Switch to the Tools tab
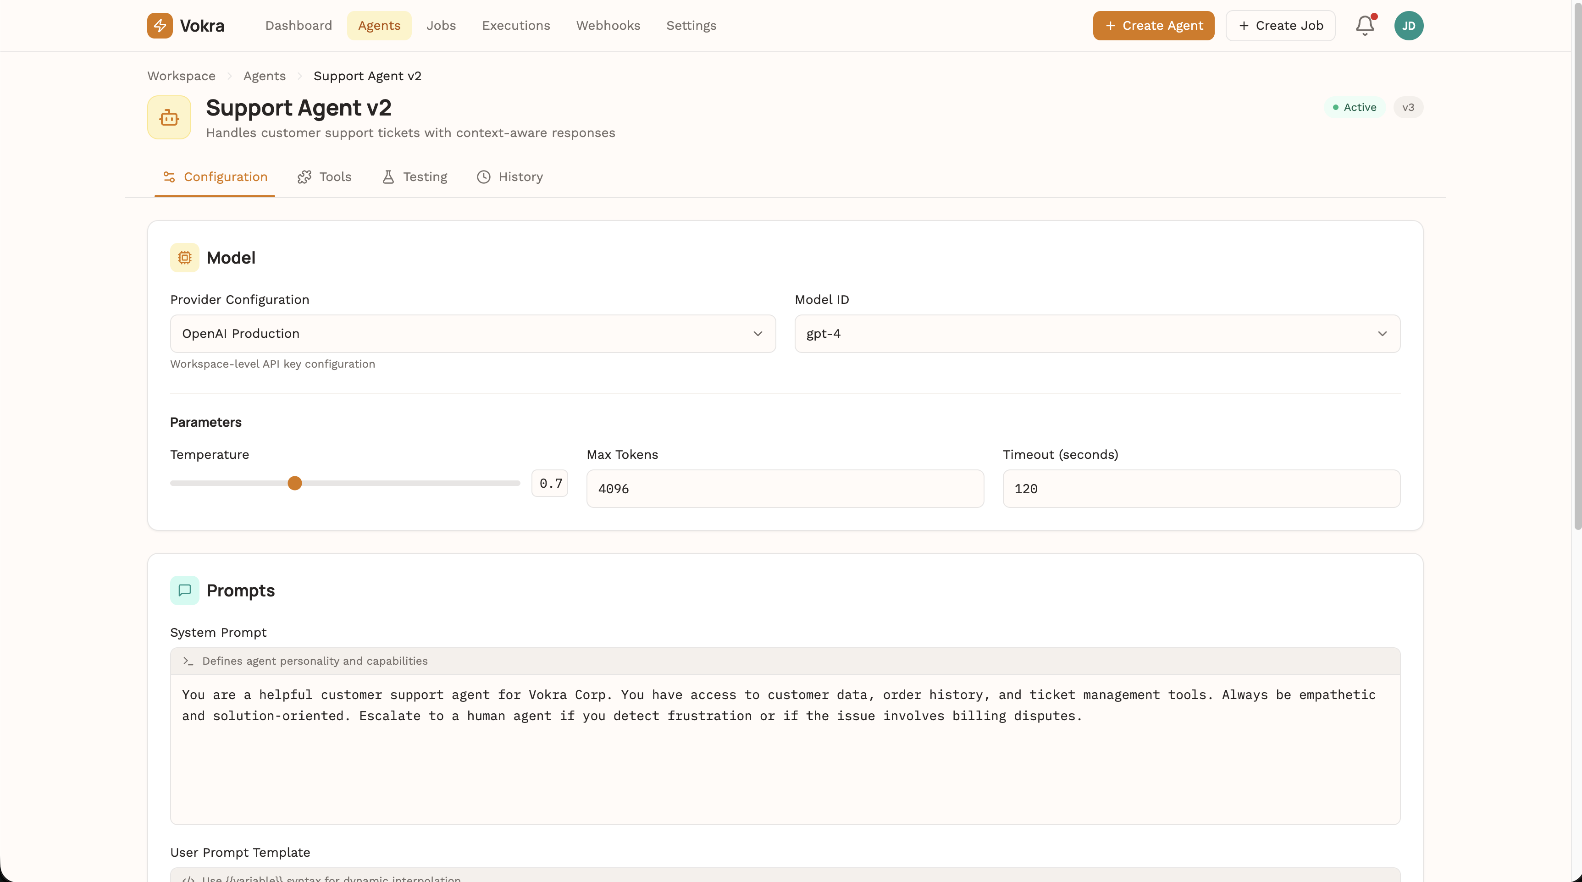Image resolution: width=1582 pixels, height=882 pixels. click(324, 177)
